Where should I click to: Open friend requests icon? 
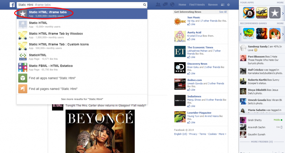click(158, 5)
